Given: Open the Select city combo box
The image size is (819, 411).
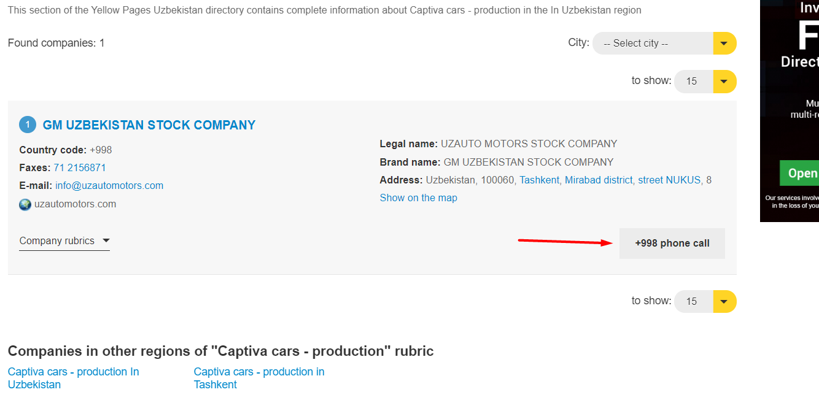Looking at the screenshot, I should tap(652, 43).
